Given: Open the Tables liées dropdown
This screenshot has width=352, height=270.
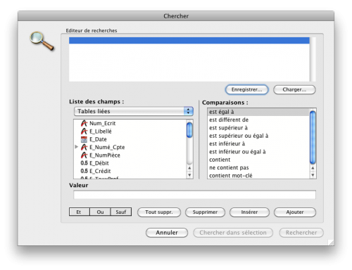Looking at the screenshot, I should (x=134, y=111).
